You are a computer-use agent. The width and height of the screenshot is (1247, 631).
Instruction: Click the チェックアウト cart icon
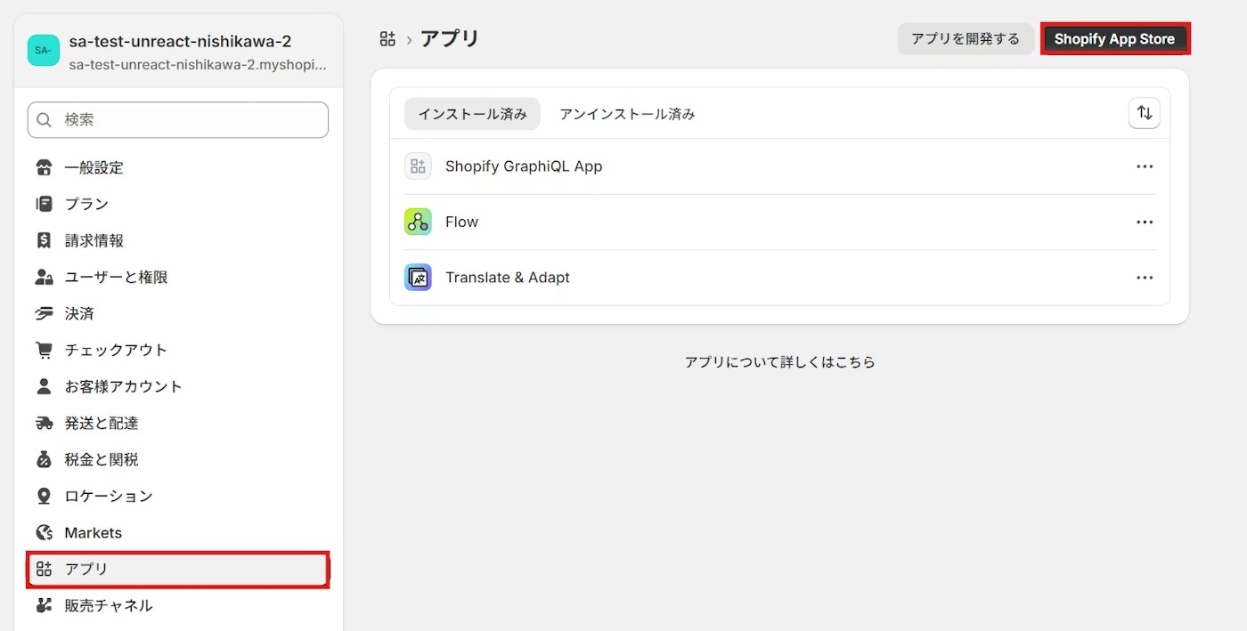coord(44,350)
